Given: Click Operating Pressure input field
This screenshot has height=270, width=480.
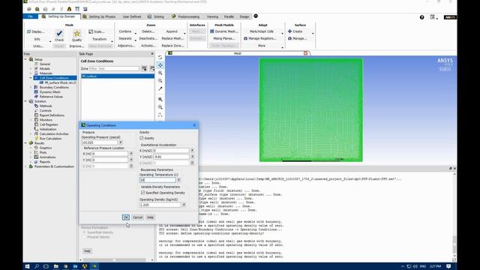Looking at the screenshot, I should coord(100,142).
